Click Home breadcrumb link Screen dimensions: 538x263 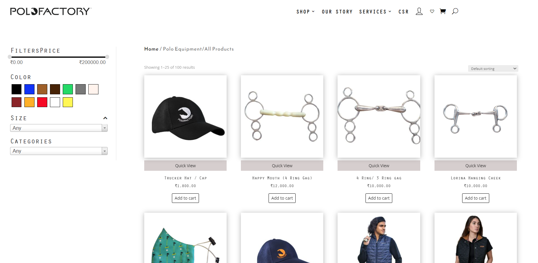151,49
